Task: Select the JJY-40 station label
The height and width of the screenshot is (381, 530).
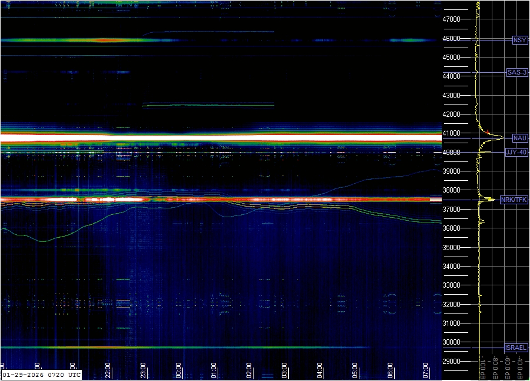Action: point(516,152)
